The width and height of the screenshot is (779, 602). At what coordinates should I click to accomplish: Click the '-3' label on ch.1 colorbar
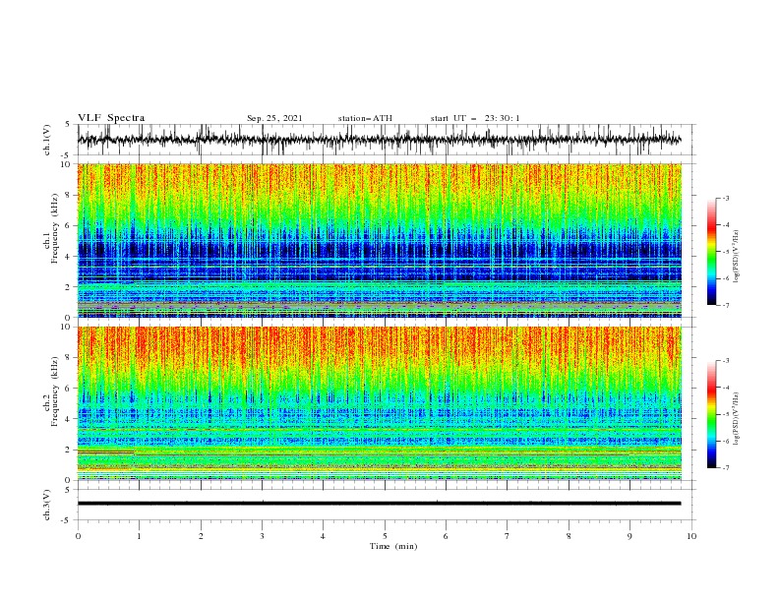(x=725, y=198)
